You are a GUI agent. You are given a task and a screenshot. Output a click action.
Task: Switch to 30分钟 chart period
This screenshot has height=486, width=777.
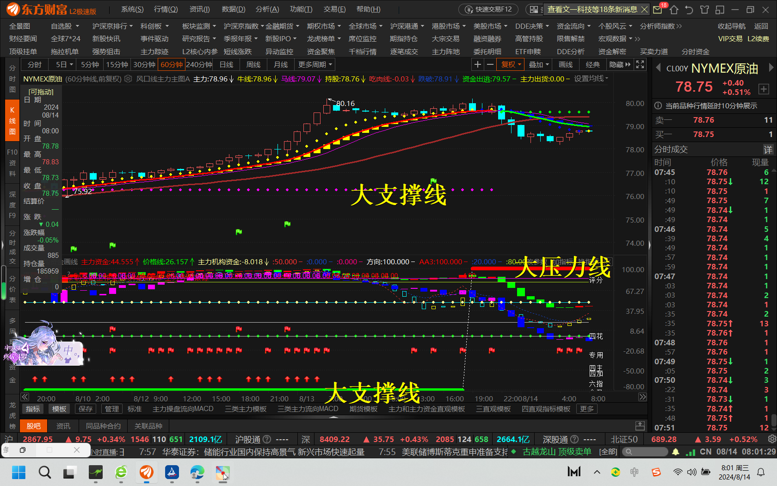(144, 64)
